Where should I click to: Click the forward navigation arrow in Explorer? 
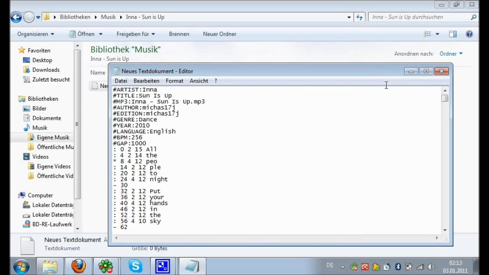(x=29, y=17)
